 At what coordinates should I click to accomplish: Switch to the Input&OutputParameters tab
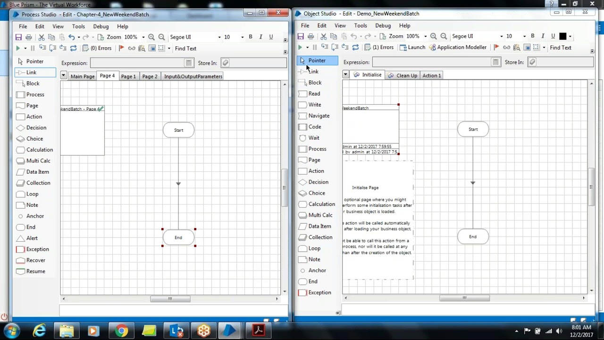tap(193, 76)
